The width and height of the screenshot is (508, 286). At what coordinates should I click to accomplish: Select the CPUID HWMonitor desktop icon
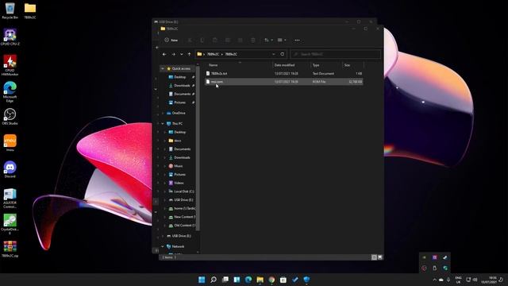[x=10, y=65]
